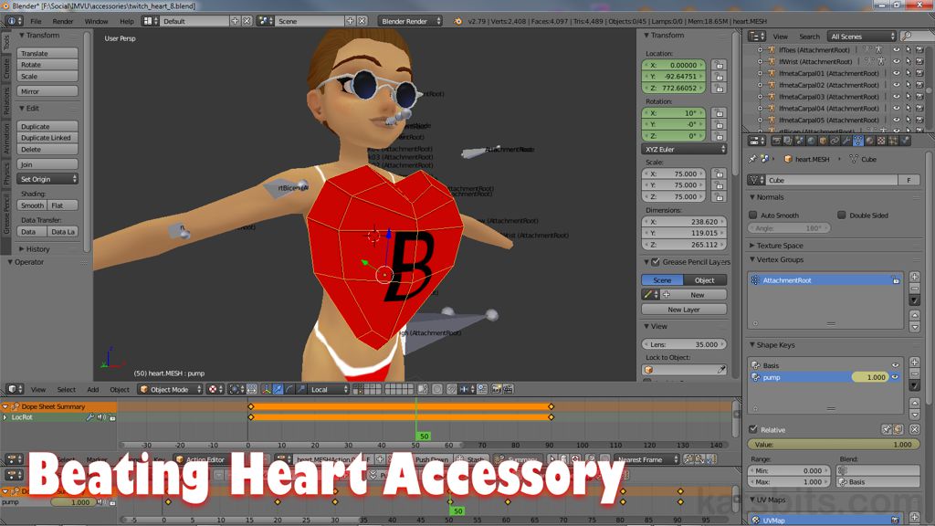
Task: Open the Texture checkerboard properties icon
Action: pyautogui.click(x=881, y=141)
